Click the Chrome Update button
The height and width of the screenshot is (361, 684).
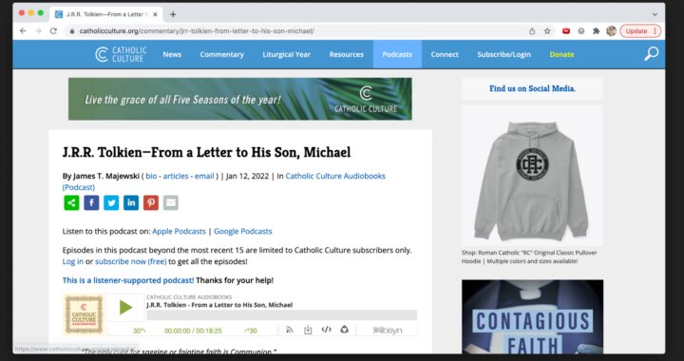pyautogui.click(x=640, y=31)
